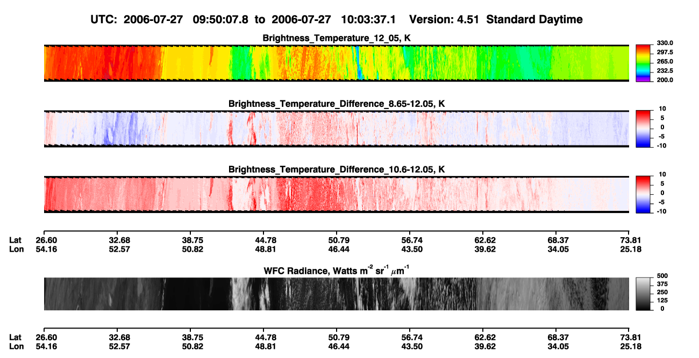The height and width of the screenshot is (358, 699).
Task: Click the 375 grayscale bar label
Action: (x=663, y=284)
